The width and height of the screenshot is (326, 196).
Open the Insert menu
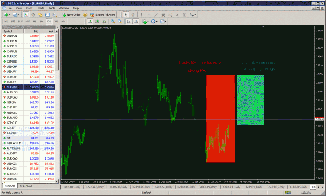29,8
